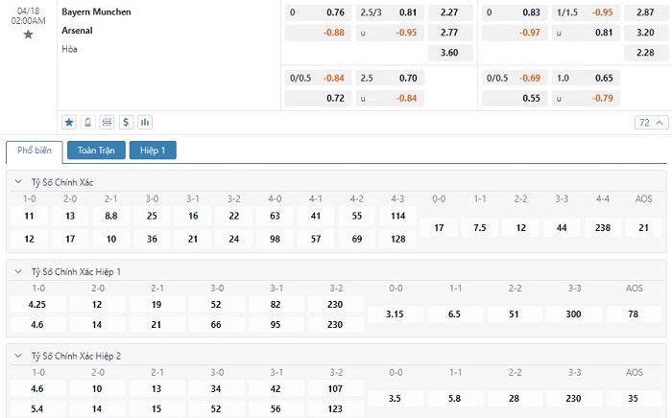The height and width of the screenshot is (418, 672).
Task: Select 3.15 odds for first-half 0-0
Action: pos(395,314)
